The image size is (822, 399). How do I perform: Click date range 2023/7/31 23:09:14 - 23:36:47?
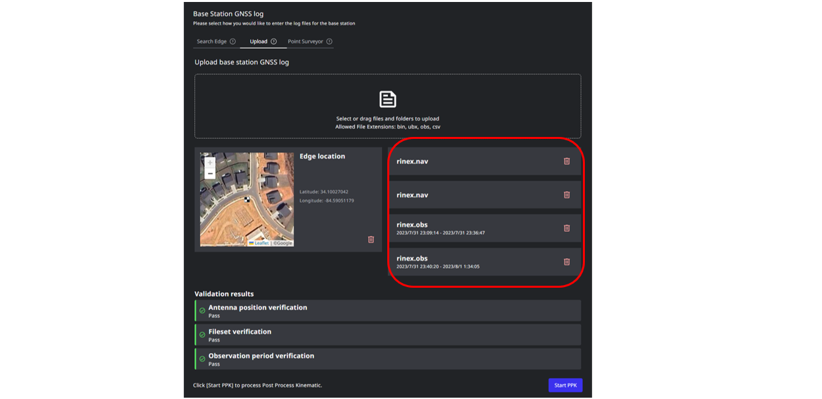pos(441,233)
